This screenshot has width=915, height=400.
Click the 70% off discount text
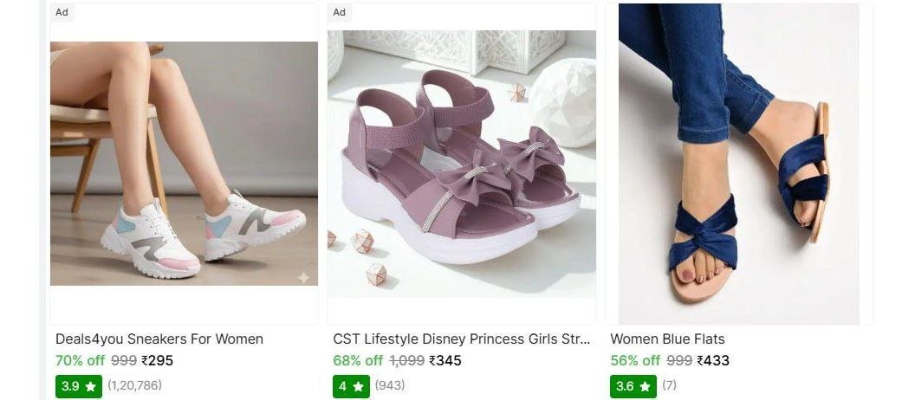(x=80, y=360)
